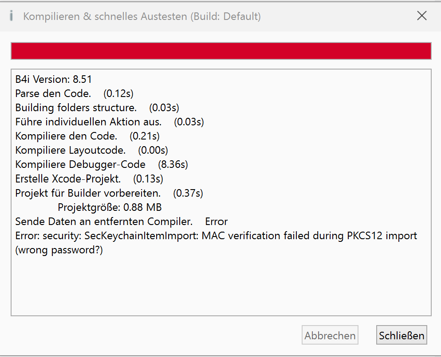441x357 pixels.
Task: Click the 'Kompiliere Layoutcode.' log line
Action: pos(71,150)
